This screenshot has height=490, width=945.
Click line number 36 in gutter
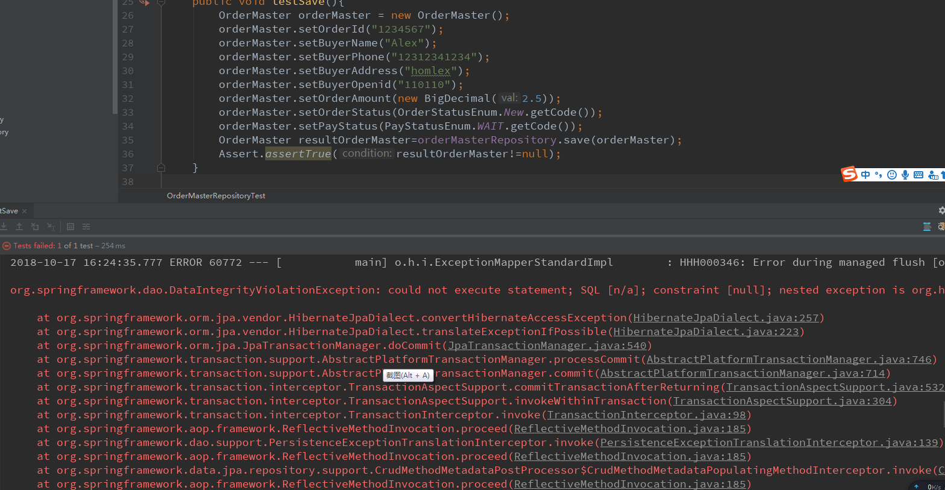click(128, 154)
